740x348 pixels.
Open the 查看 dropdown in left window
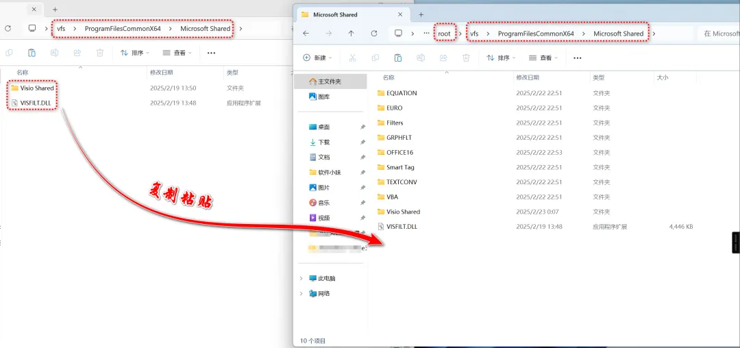(177, 53)
